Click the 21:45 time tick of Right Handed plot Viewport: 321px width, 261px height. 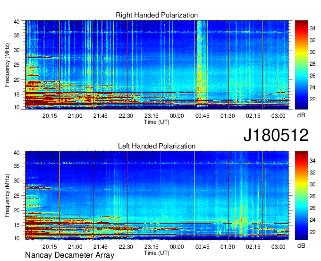[100, 116]
